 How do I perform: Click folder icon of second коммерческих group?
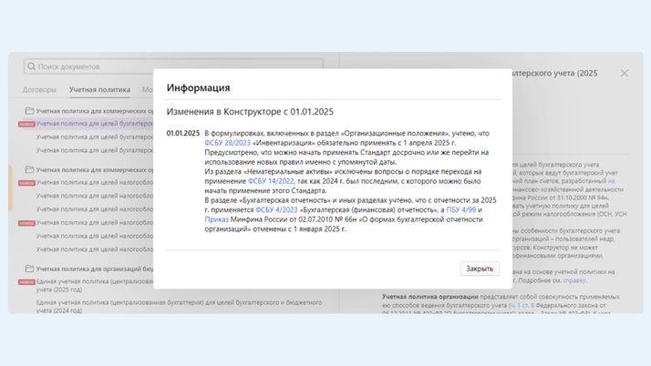tap(29, 169)
